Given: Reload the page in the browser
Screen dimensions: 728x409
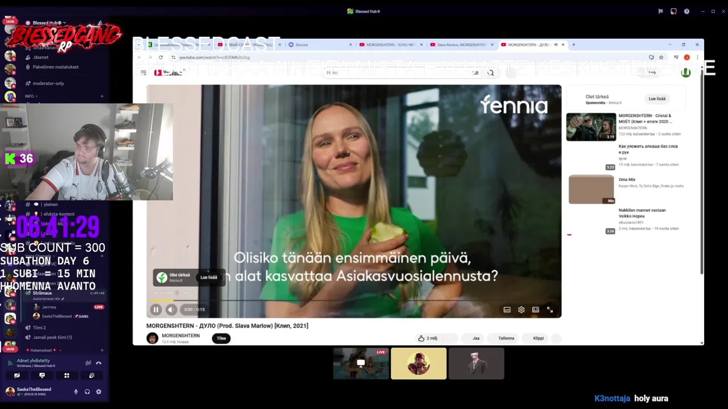Looking at the screenshot, I should pos(161,57).
